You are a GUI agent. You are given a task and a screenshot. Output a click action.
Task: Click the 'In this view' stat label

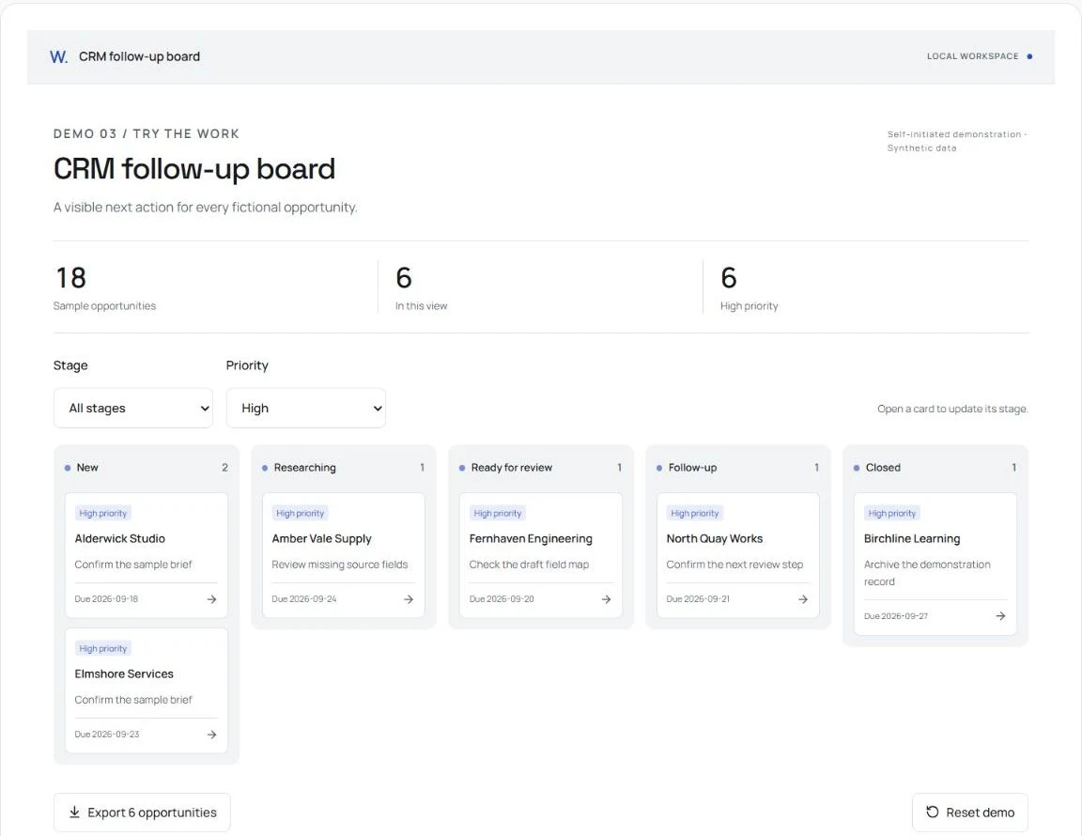[422, 306]
